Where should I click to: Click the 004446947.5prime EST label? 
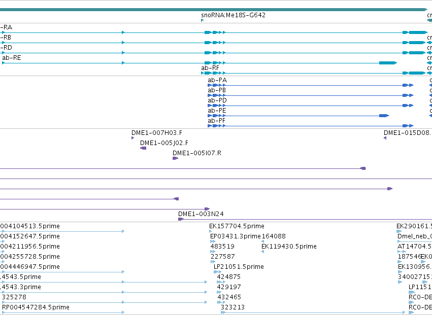tap(30, 267)
